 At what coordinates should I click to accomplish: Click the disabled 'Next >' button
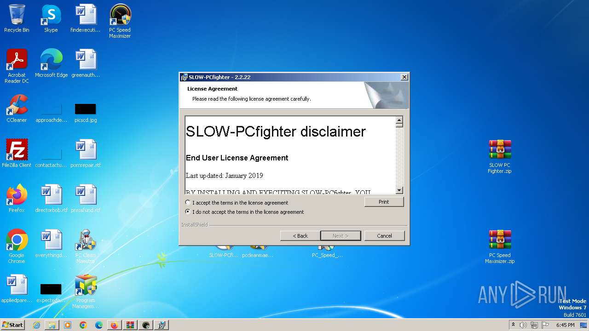point(341,235)
